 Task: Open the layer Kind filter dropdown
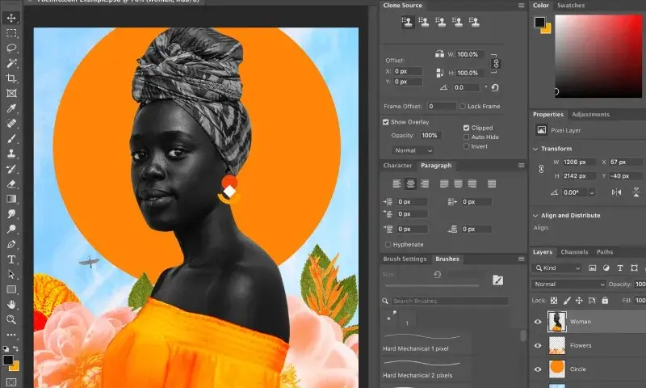tap(557, 268)
